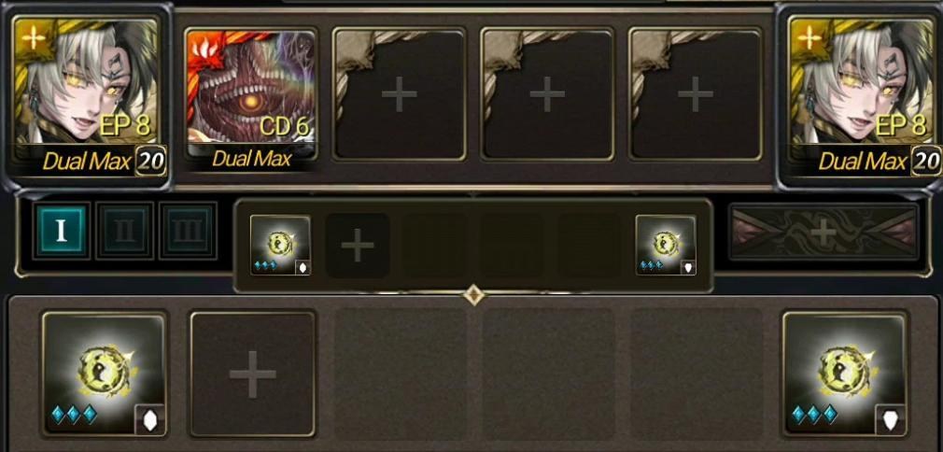The width and height of the screenshot is (943, 452).
Task: Add a member to the last empty team slot
Action: [696, 94]
